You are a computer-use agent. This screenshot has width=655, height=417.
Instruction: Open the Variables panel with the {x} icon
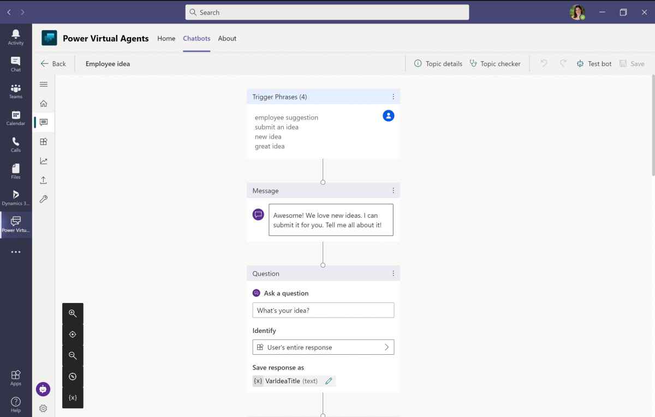(73, 397)
